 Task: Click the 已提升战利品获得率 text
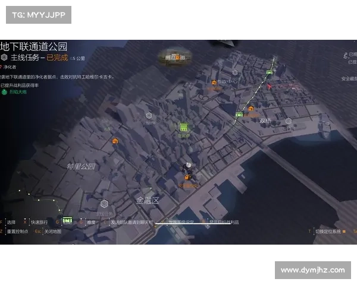pyautogui.click(x=20, y=85)
